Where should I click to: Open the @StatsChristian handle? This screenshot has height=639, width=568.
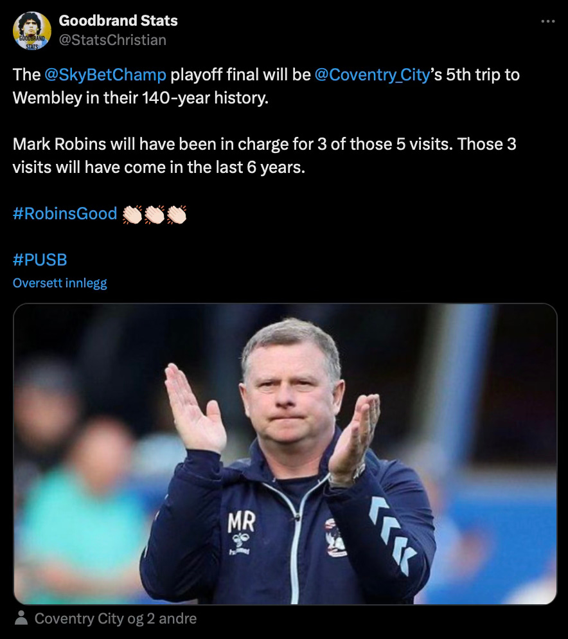tap(112, 40)
